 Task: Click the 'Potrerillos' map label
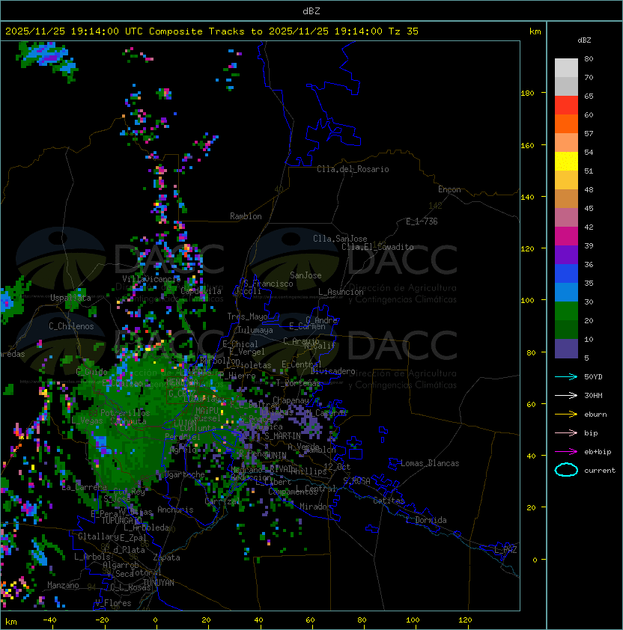pos(125,413)
